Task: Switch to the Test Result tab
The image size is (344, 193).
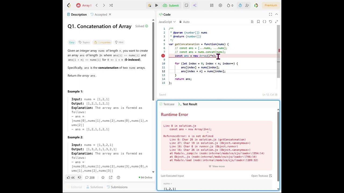Action: click(x=188, y=104)
